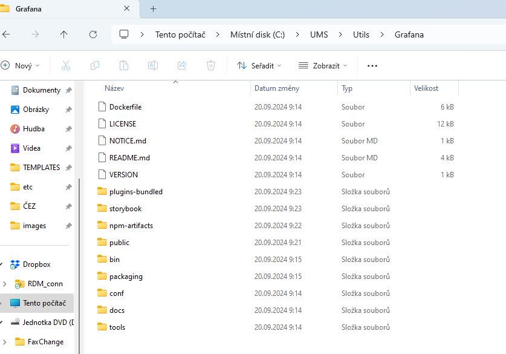Sort files by Datum změny column

[277, 88]
